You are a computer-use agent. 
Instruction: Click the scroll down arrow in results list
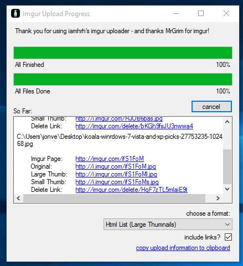click(x=228, y=189)
